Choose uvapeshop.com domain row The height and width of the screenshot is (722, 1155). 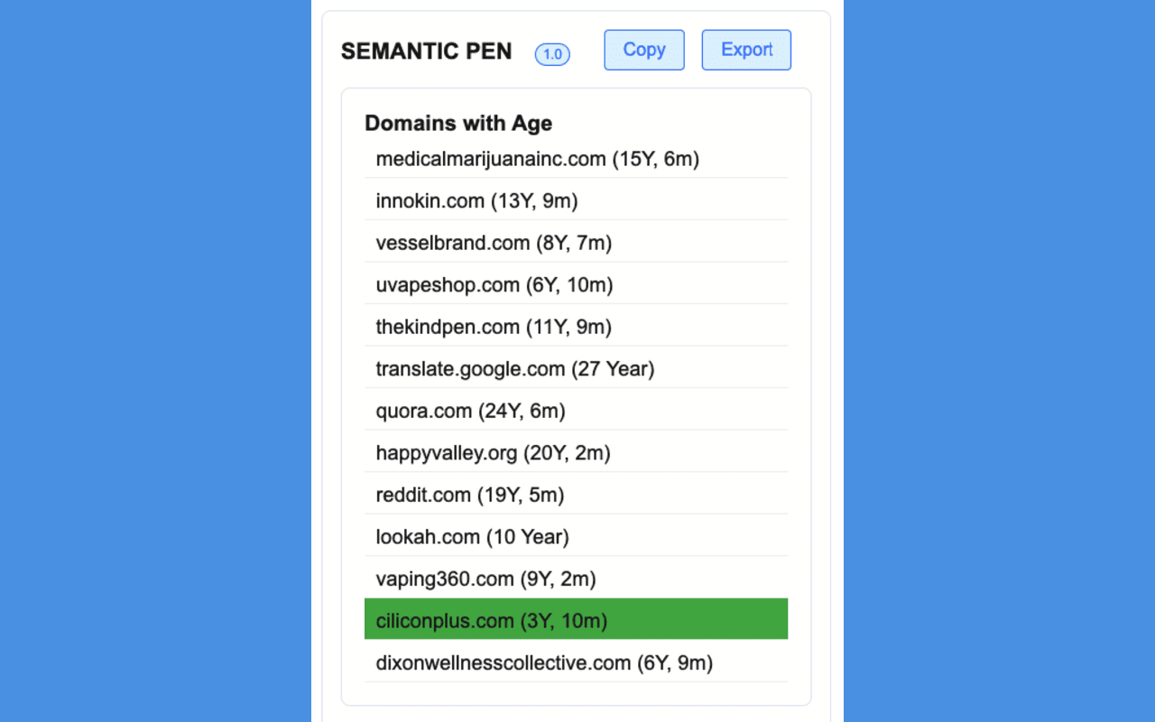494,285
